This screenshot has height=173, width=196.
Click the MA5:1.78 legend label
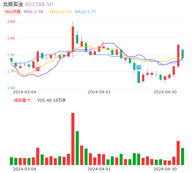[x=33, y=12]
